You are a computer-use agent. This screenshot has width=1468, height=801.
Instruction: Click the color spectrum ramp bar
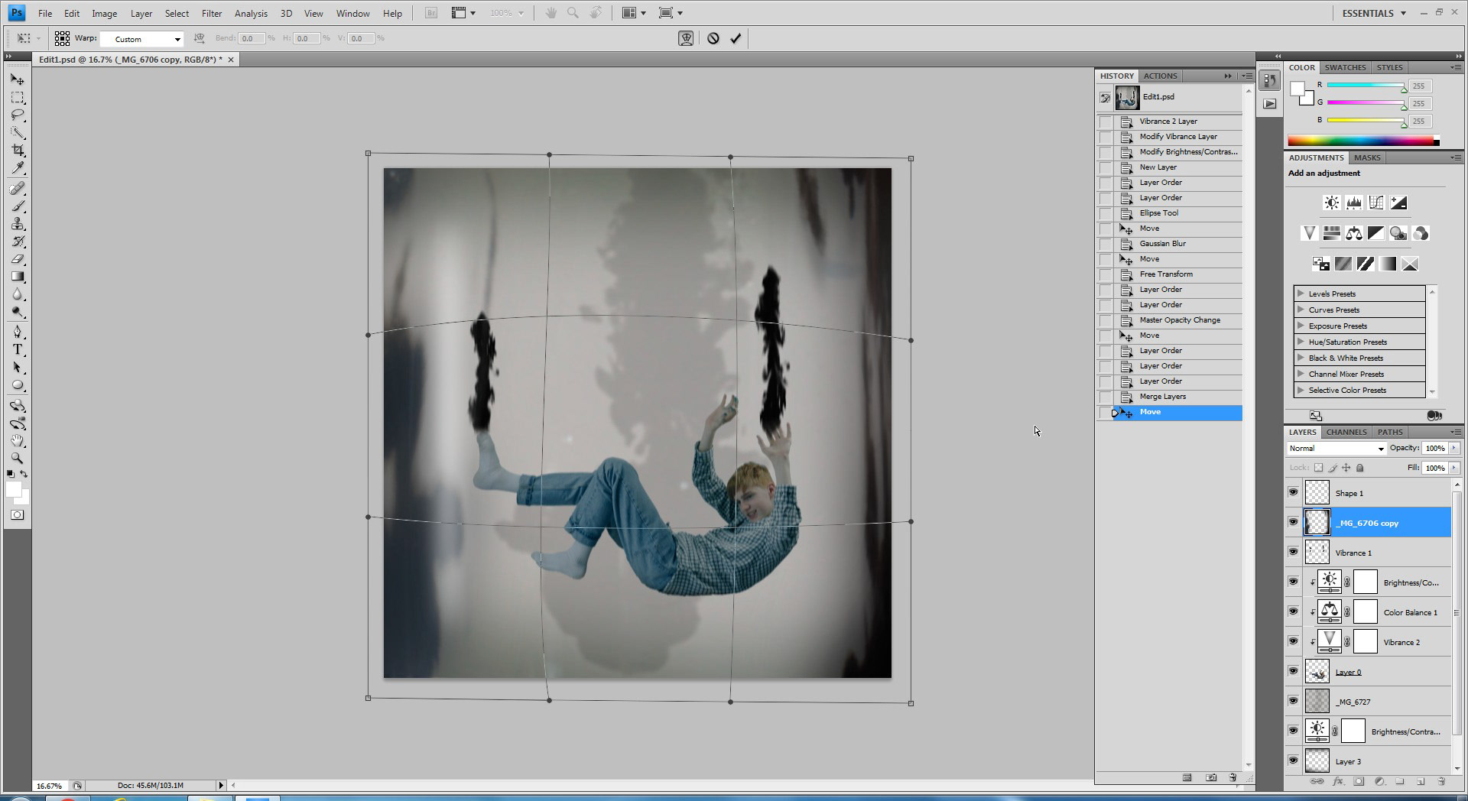click(x=1362, y=141)
